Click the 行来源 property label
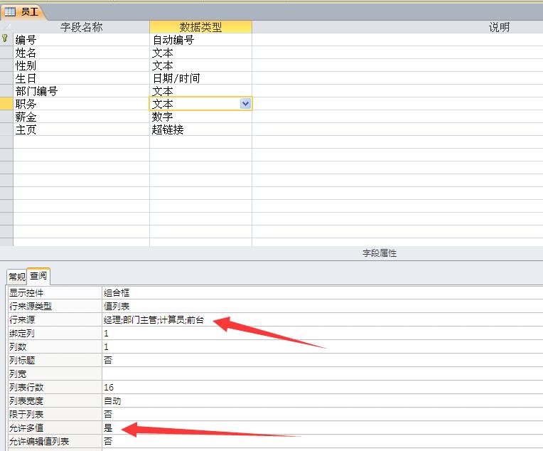543x451 pixels. coord(55,320)
